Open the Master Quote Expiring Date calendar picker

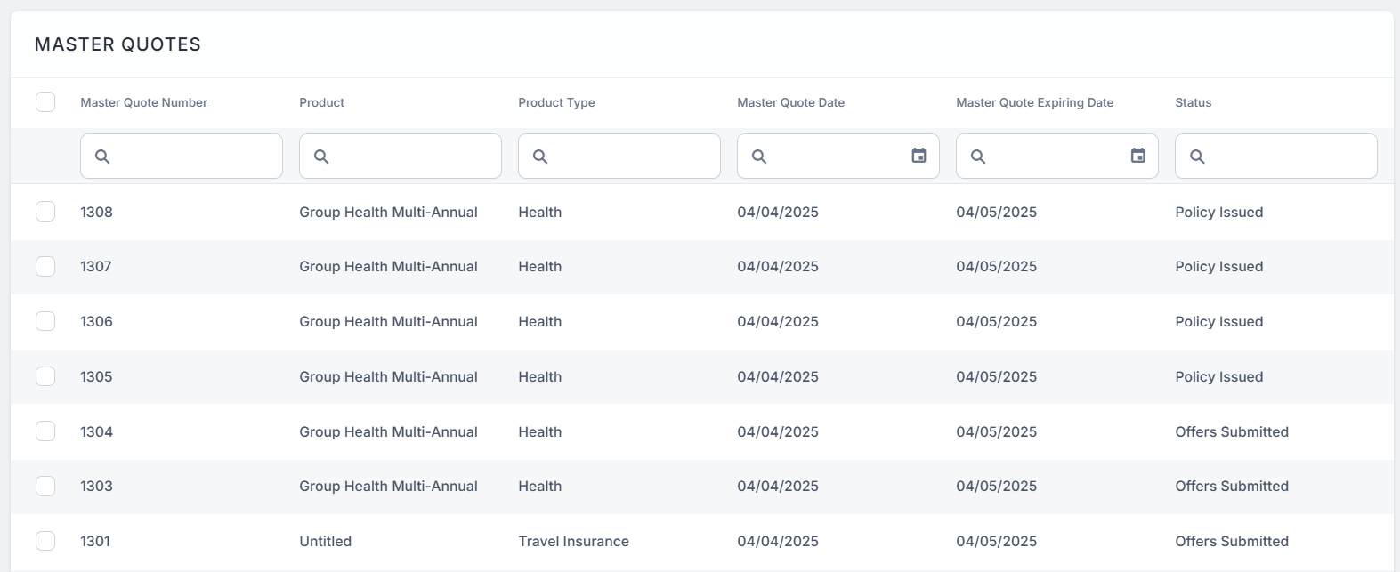tap(1137, 156)
